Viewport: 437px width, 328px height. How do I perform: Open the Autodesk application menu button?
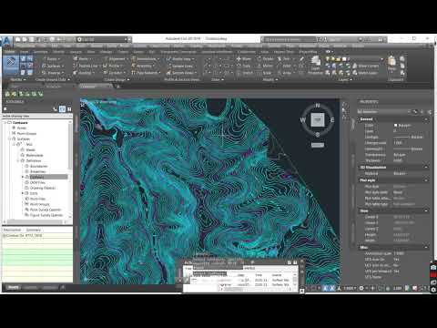[6, 41]
